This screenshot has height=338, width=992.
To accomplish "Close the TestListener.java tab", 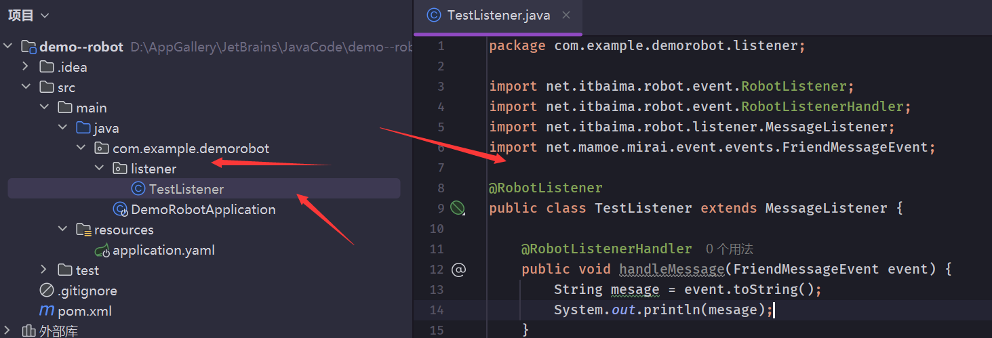I will tap(566, 15).
